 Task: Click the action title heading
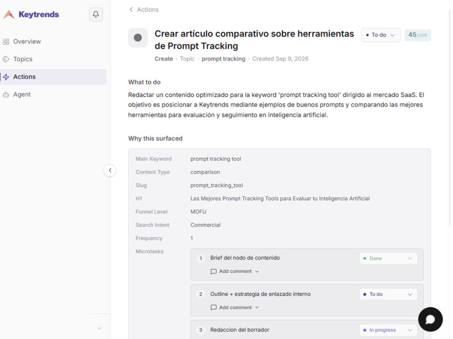pos(254,40)
